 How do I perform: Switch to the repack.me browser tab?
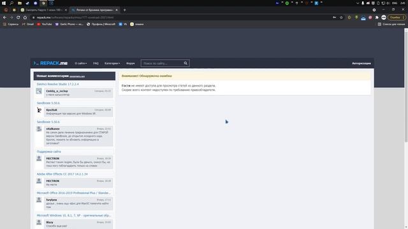pyautogui.click(x=94, y=10)
